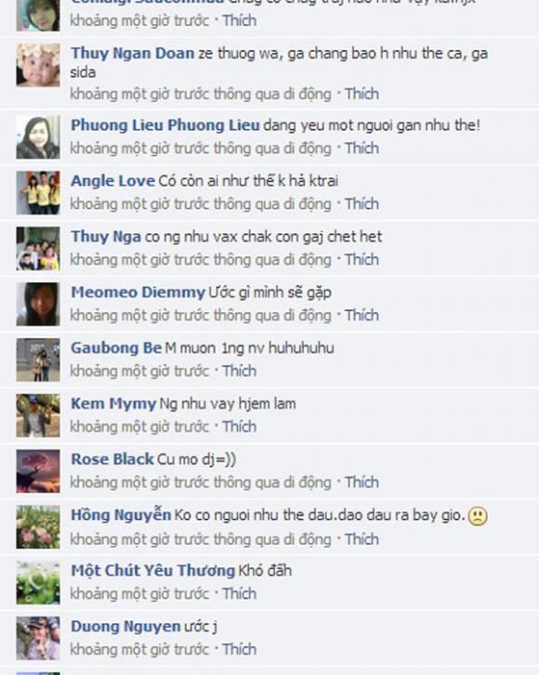The height and width of the screenshot is (675, 539).
Task: Click Rose Black's tree avatar
Action: pos(38,471)
